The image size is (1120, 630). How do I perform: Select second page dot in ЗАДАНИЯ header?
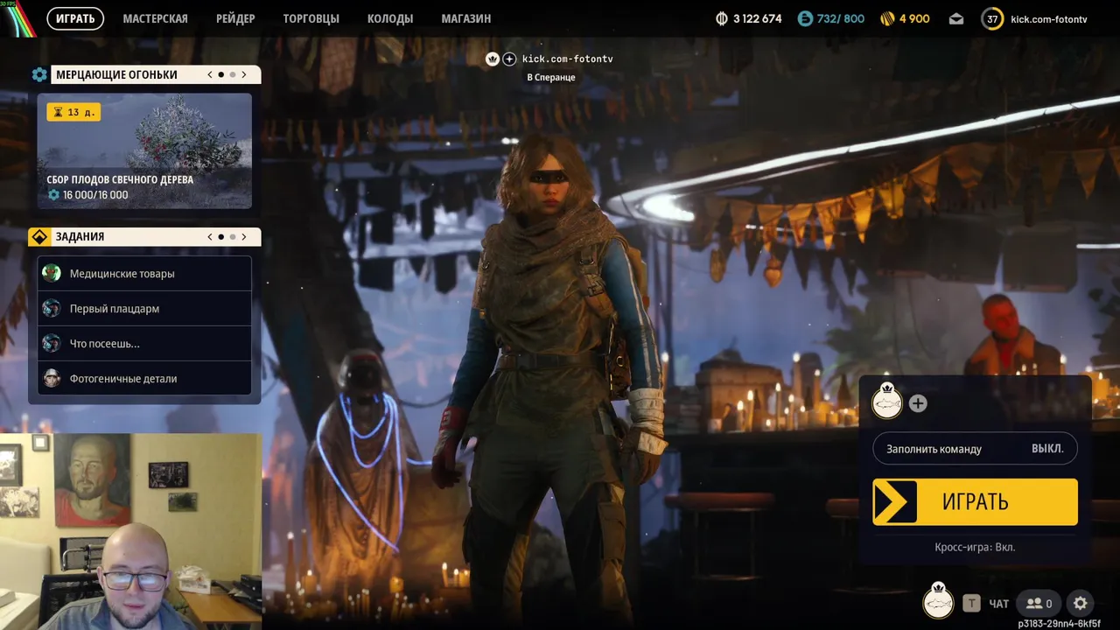[233, 236]
